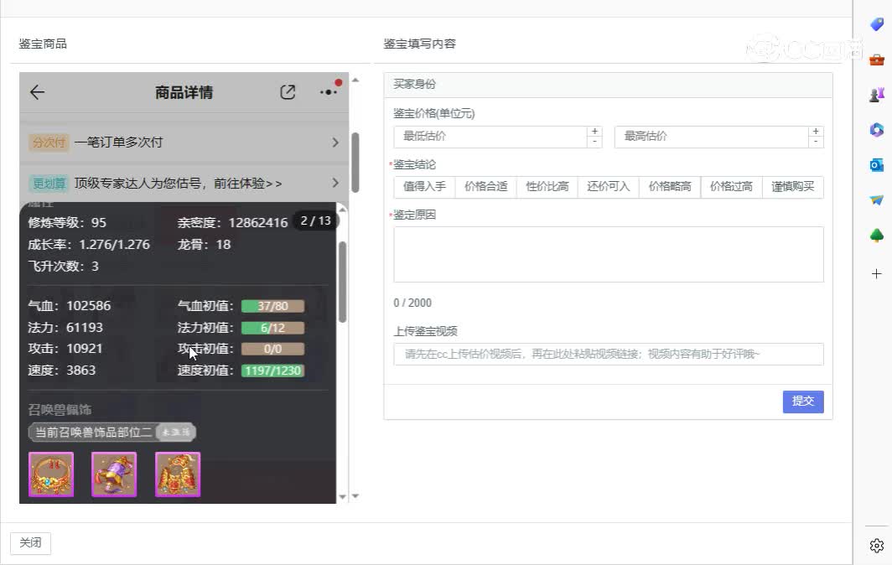Choose the 值得入手 conclusion

click(424, 187)
